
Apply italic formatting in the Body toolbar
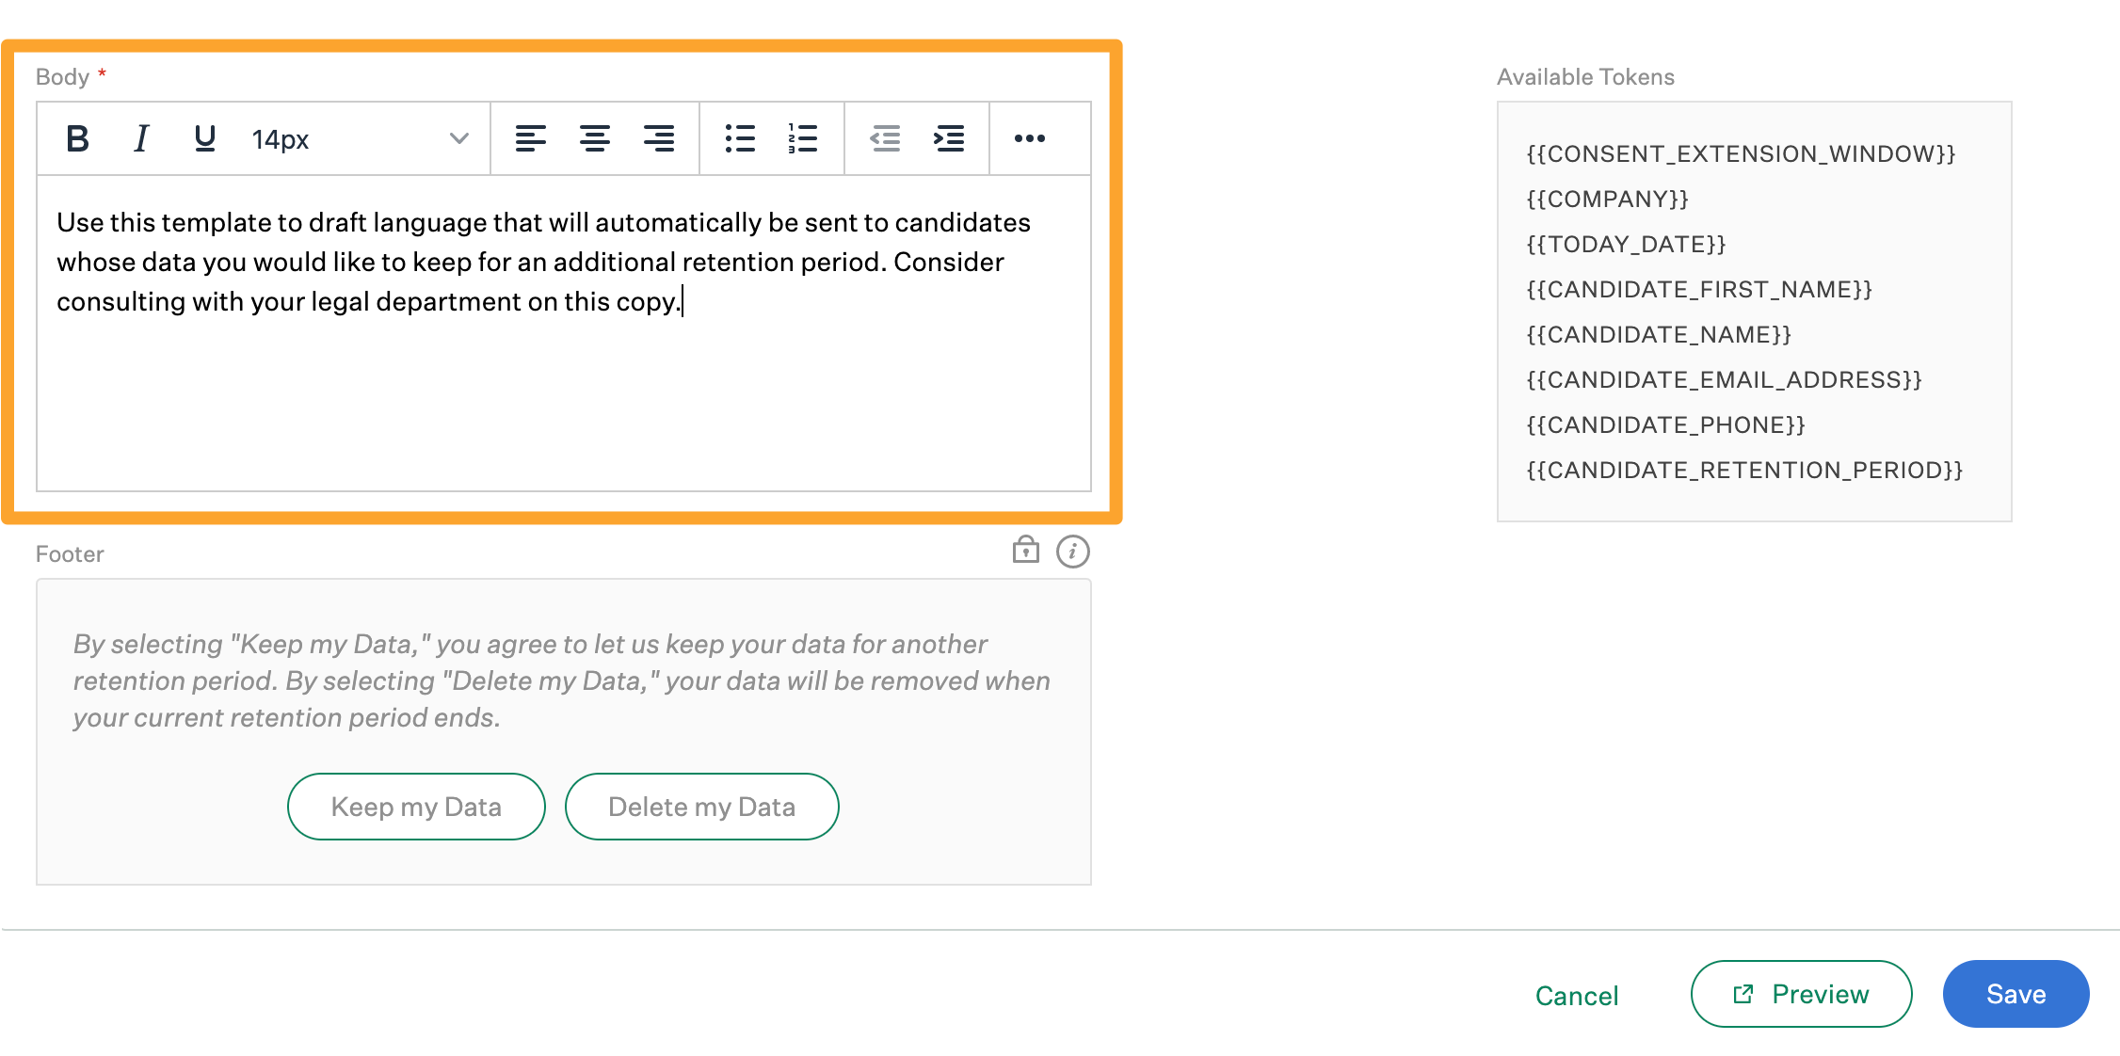(x=140, y=138)
